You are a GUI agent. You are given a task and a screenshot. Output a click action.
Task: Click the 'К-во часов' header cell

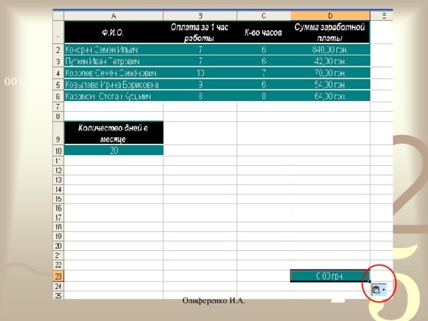point(263,32)
